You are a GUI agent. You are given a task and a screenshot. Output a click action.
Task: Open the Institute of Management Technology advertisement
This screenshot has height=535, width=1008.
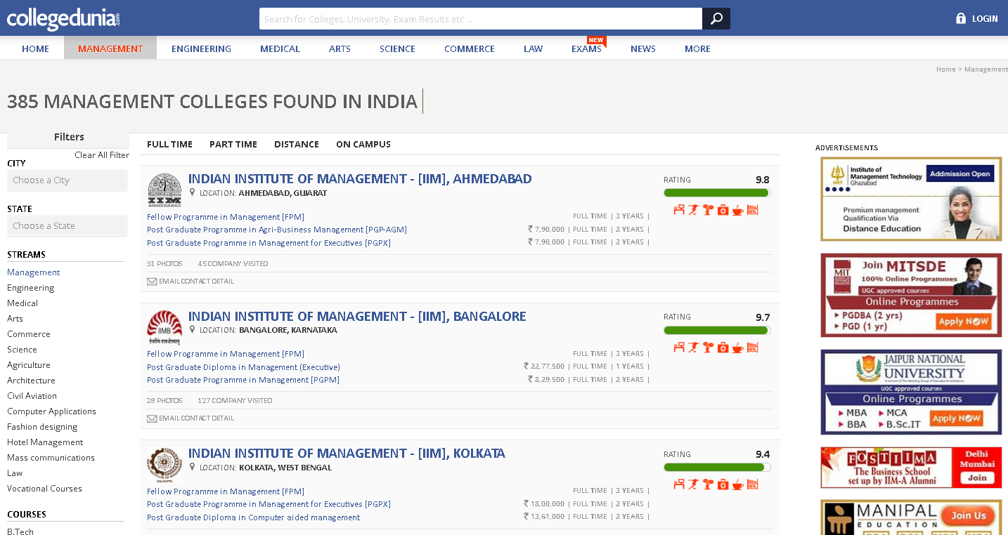pyautogui.click(x=911, y=199)
